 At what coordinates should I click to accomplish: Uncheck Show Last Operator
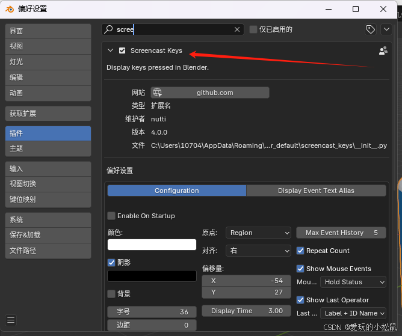(x=300, y=300)
